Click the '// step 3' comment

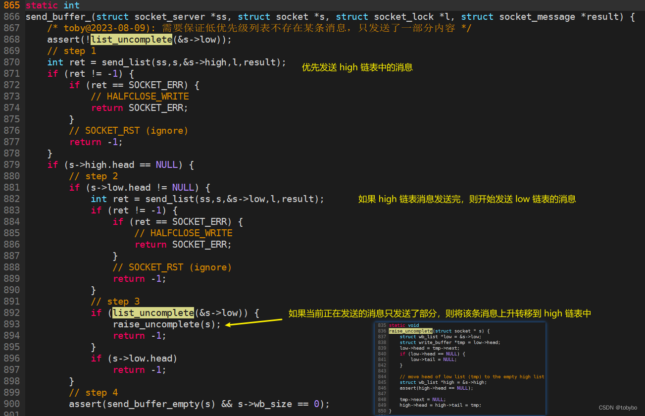pos(115,302)
